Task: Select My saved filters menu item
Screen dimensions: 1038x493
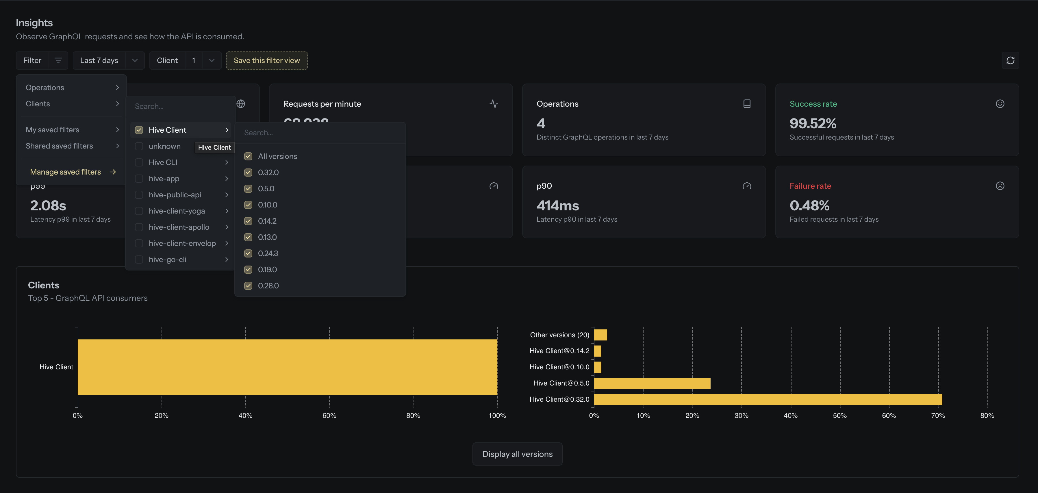Action: click(52, 129)
